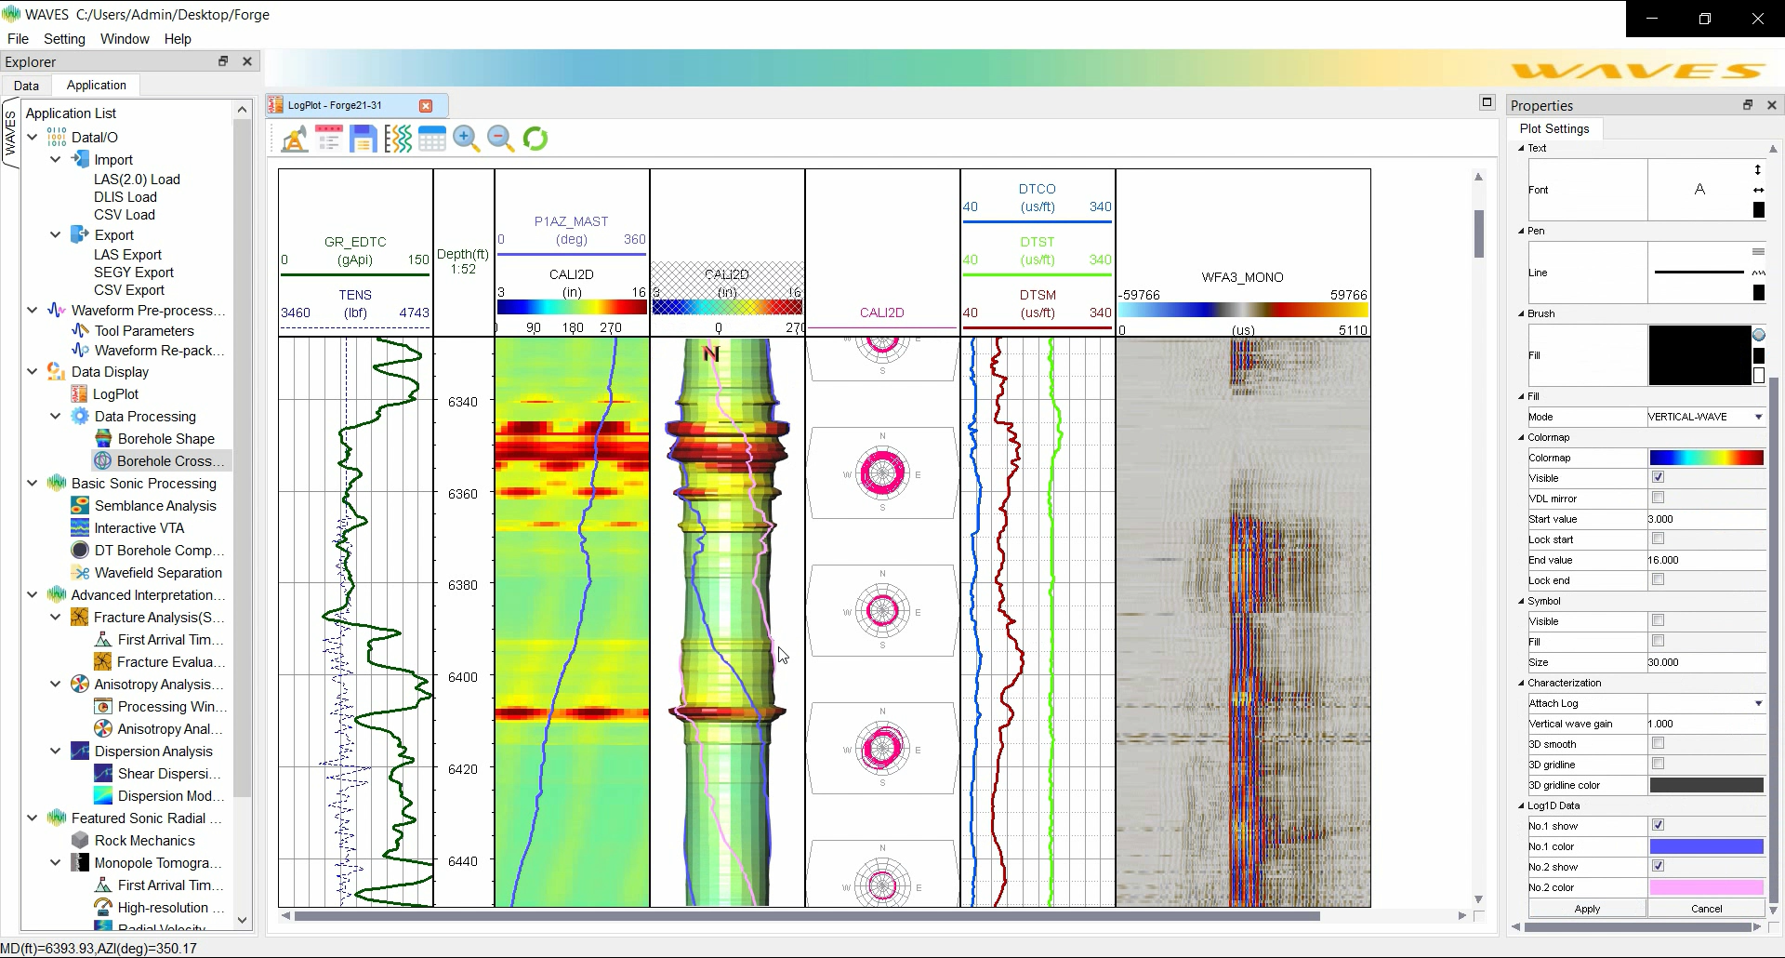Toggle the Lock start checkbox

click(x=1658, y=539)
